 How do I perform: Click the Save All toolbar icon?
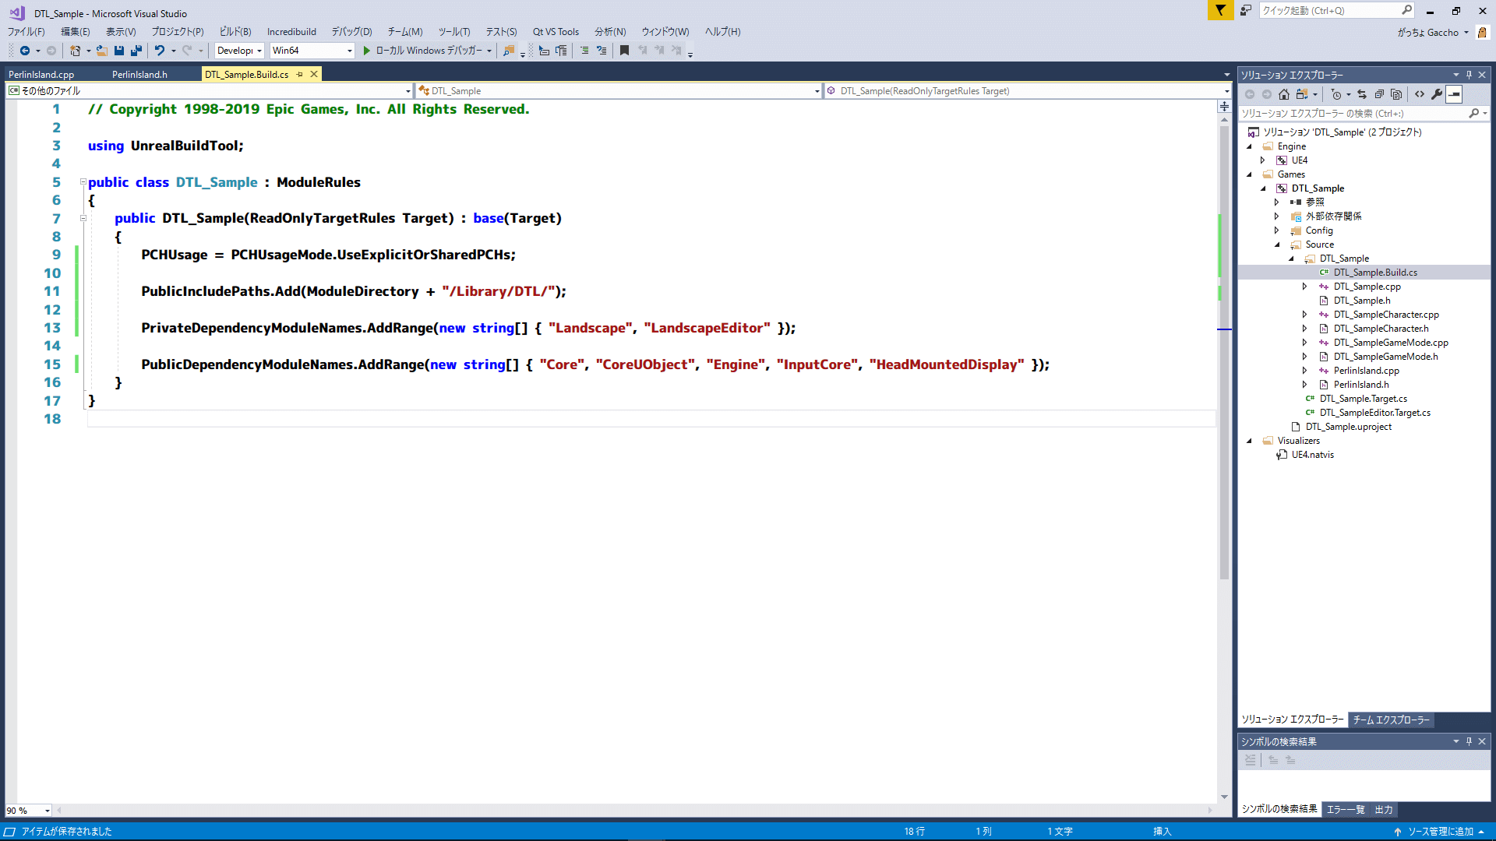click(x=136, y=51)
